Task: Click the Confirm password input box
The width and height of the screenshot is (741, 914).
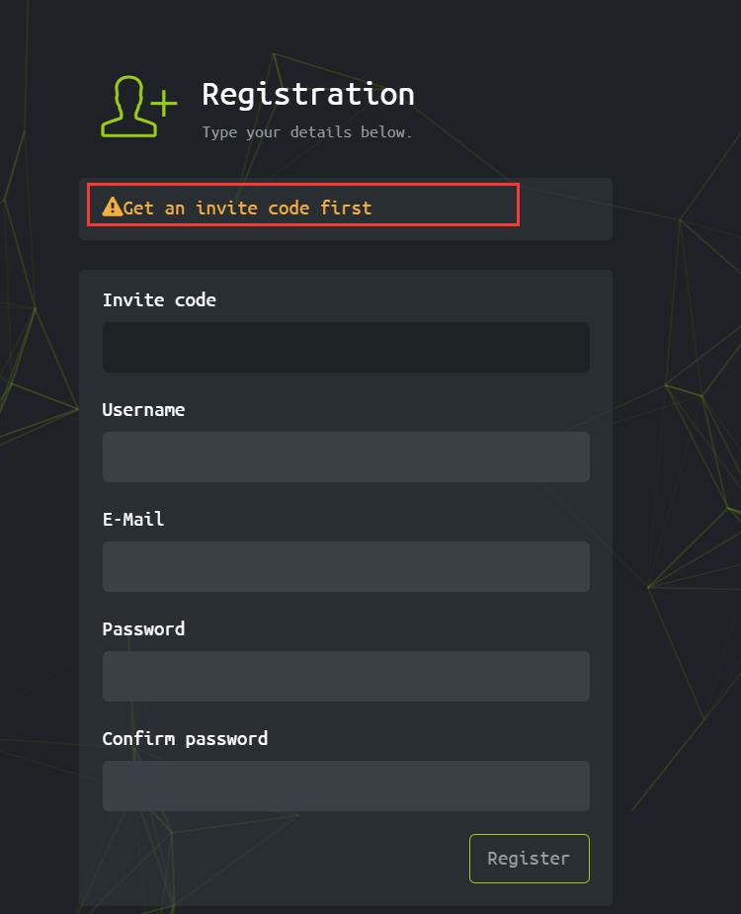Action: pos(346,786)
